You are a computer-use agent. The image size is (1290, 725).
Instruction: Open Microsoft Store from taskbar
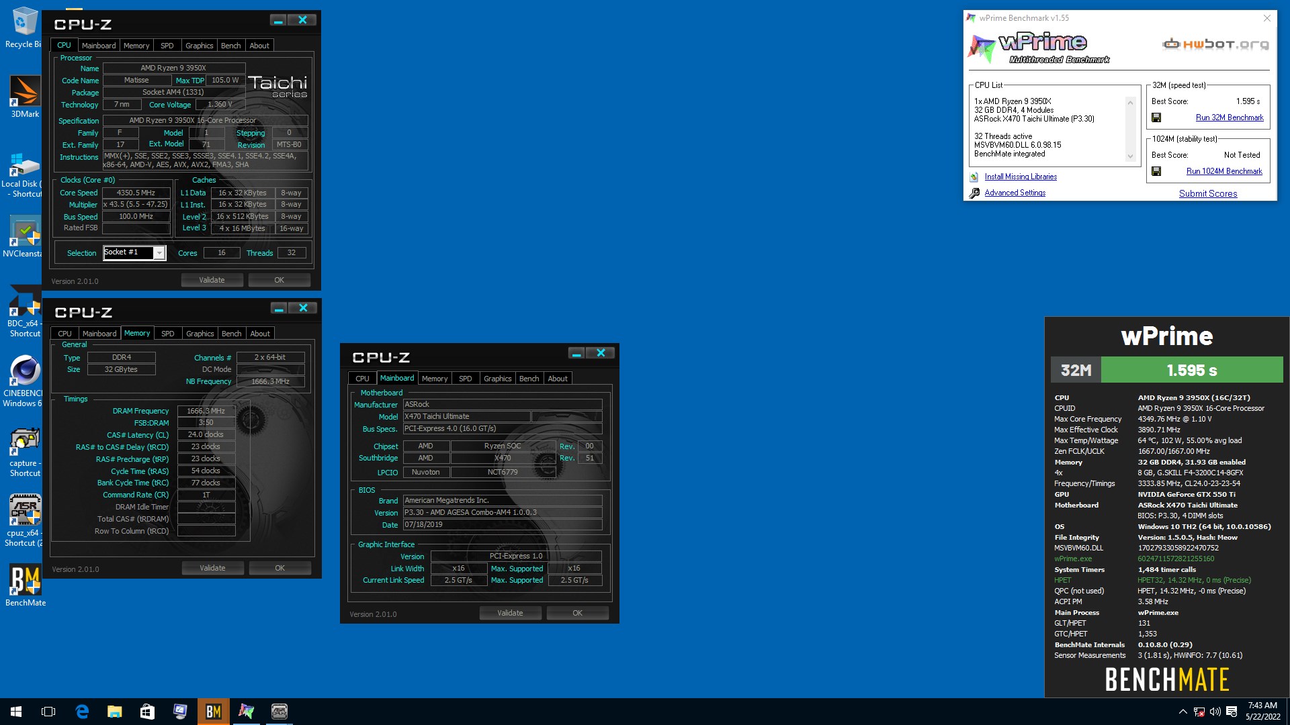coord(147,712)
